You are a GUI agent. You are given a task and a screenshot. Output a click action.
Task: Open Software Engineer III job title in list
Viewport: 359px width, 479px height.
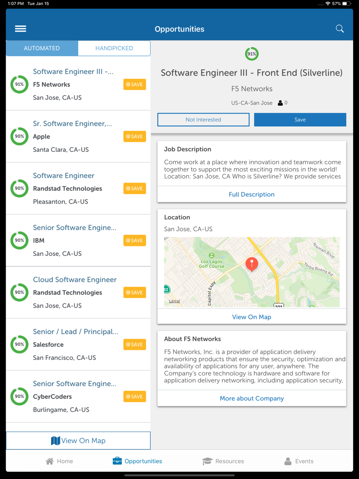(73, 71)
